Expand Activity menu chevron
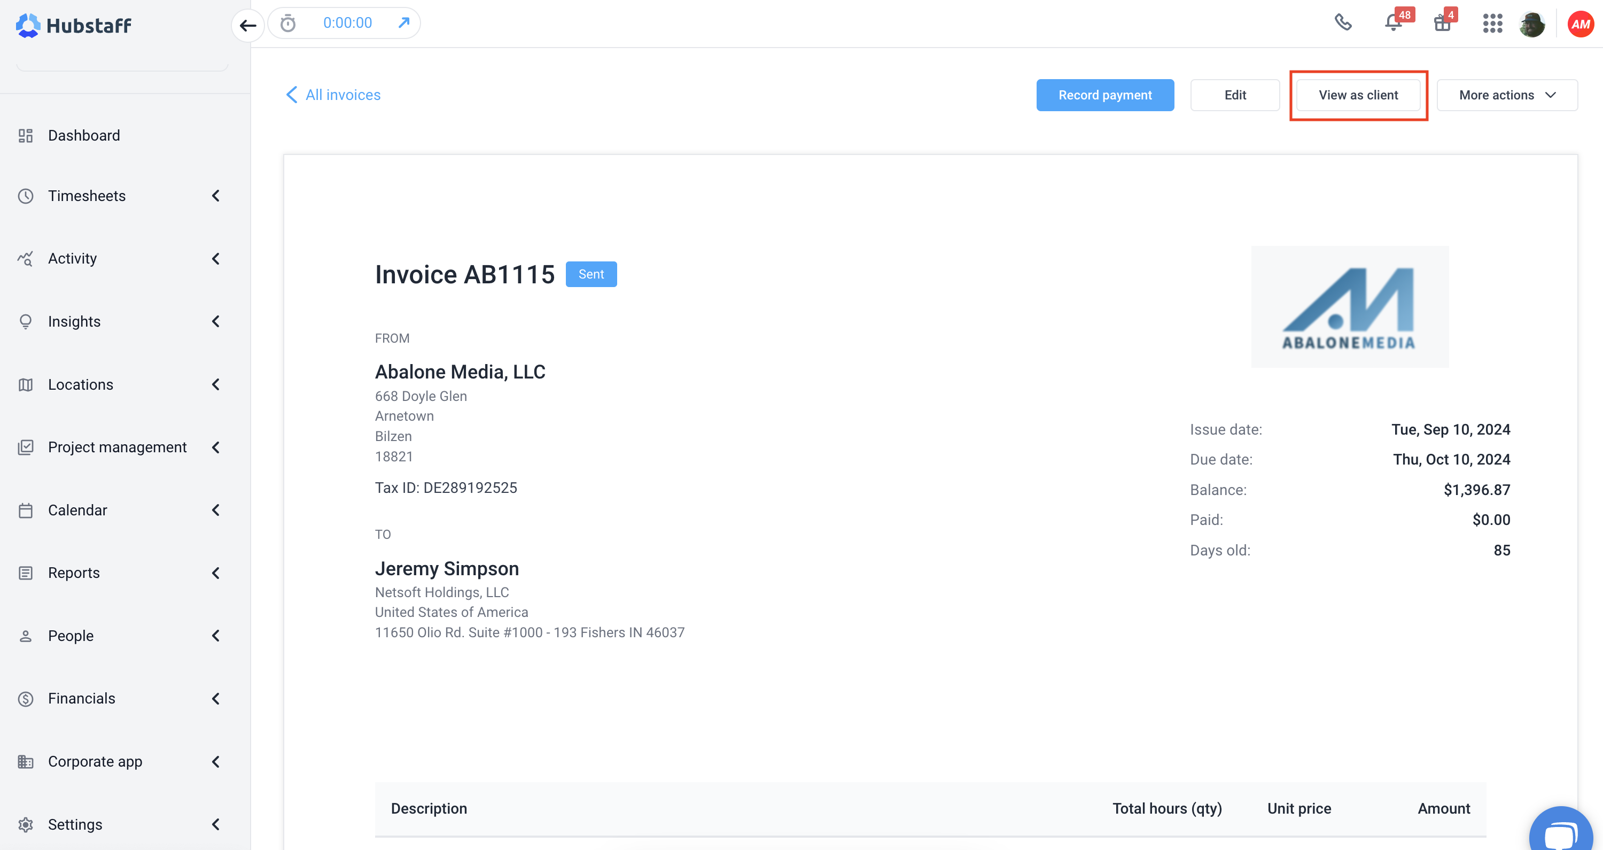This screenshot has width=1603, height=850. coord(216,258)
